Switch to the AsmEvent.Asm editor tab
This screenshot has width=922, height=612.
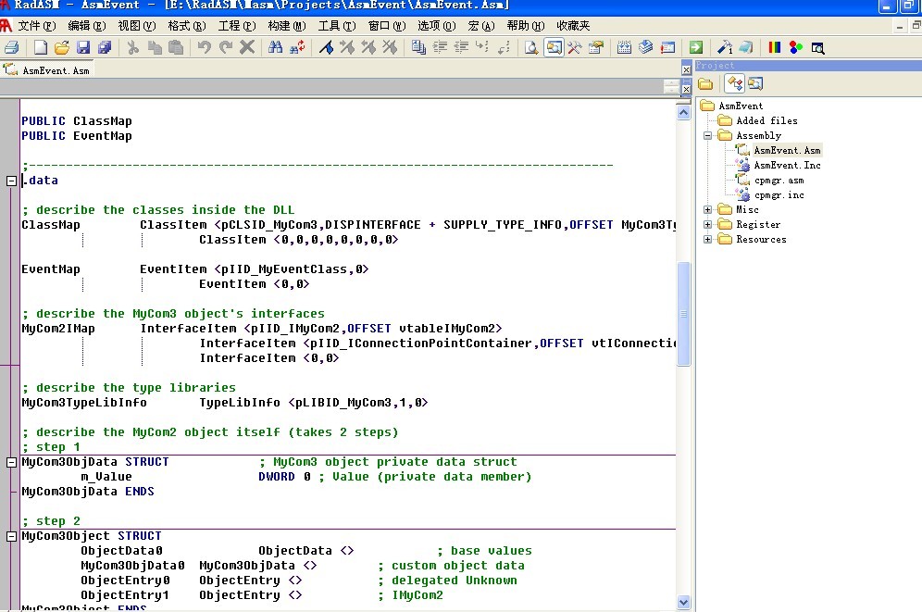click(48, 69)
